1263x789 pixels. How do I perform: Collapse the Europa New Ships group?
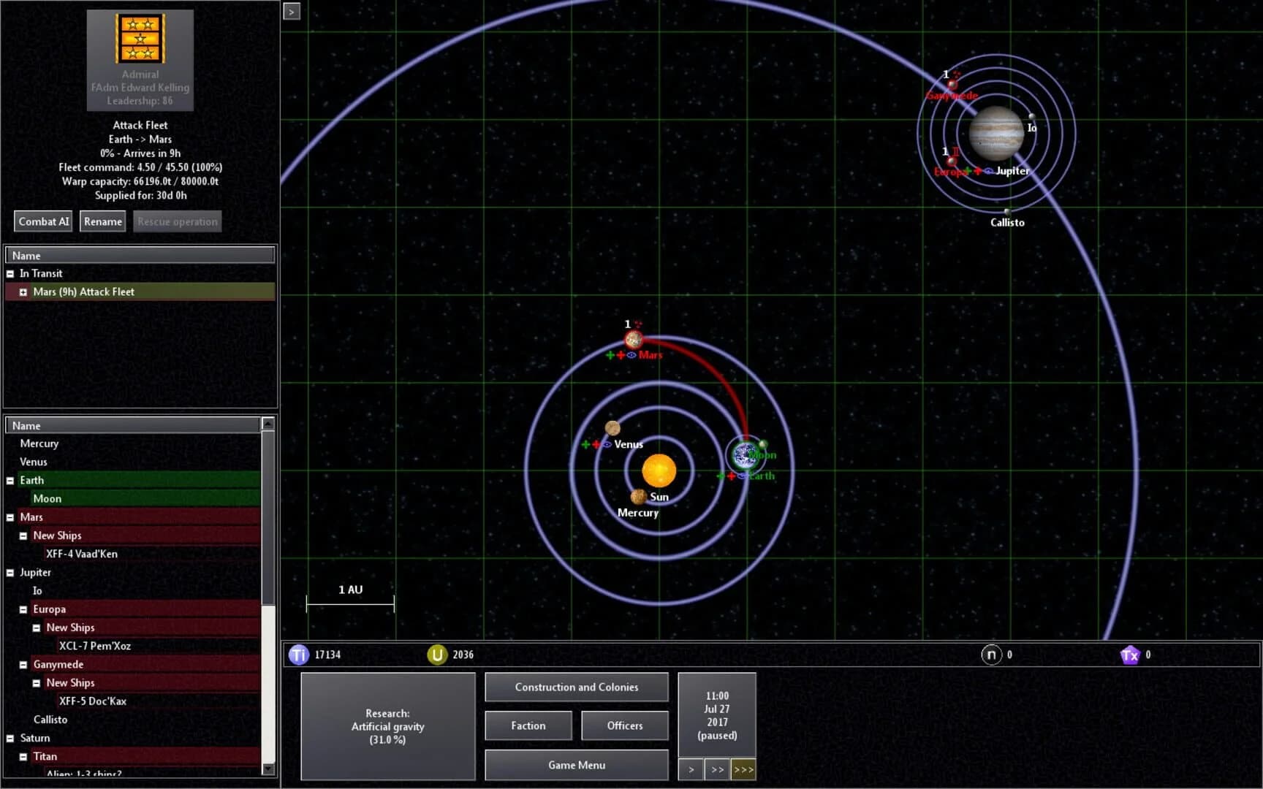coord(37,627)
